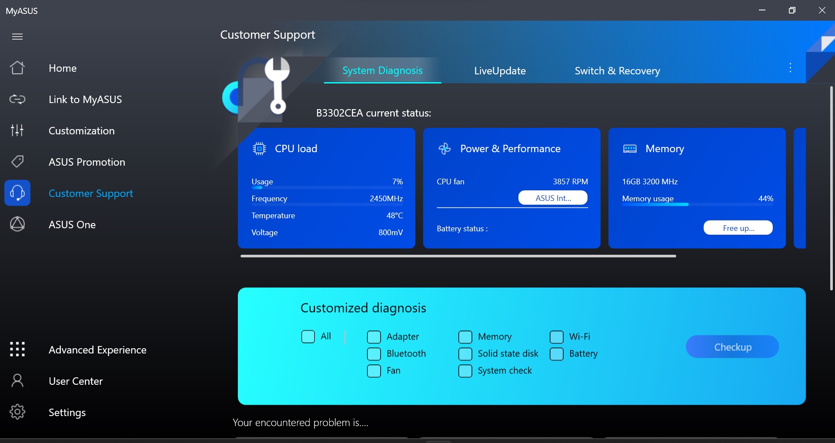Click the Customization sliders icon

coord(17,130)
